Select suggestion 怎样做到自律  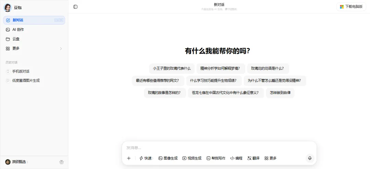click(280, 93)
